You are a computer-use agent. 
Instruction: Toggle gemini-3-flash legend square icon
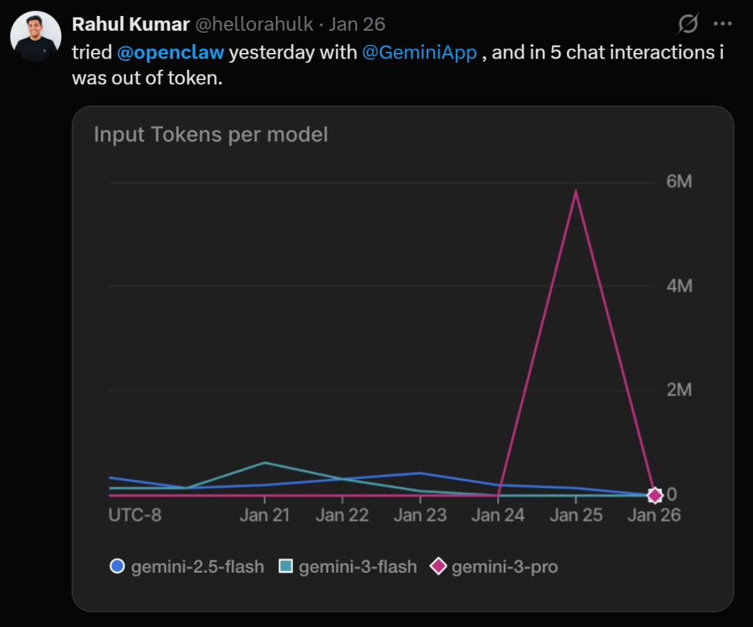point(285,566)
